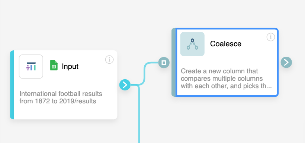
Task: Select the Coalesce node title text
Action: (x=226, y=44)
